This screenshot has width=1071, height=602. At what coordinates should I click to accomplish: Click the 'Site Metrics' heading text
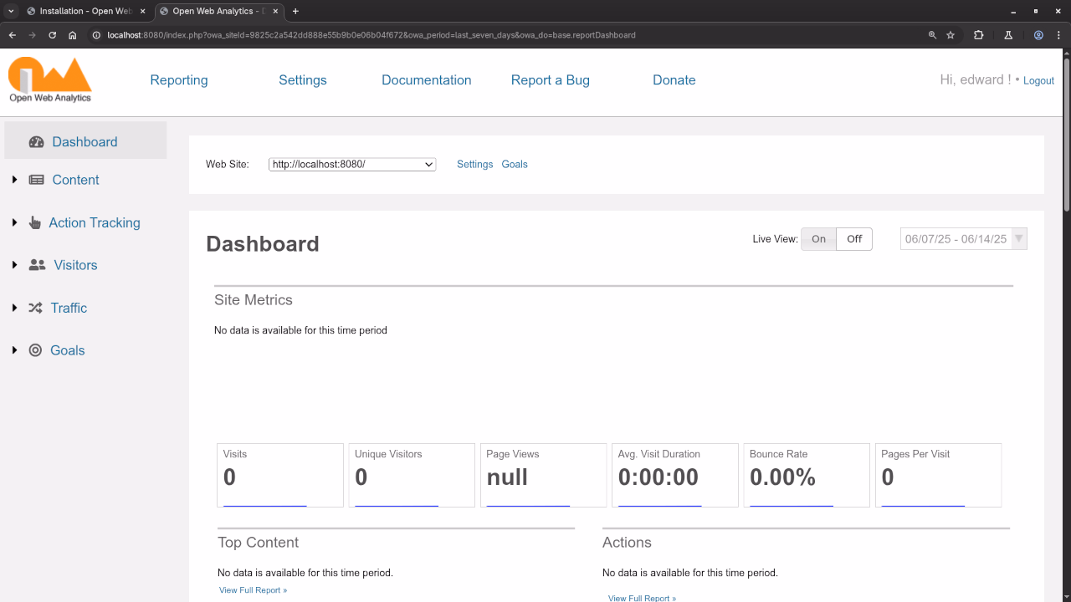coord(254,300)
